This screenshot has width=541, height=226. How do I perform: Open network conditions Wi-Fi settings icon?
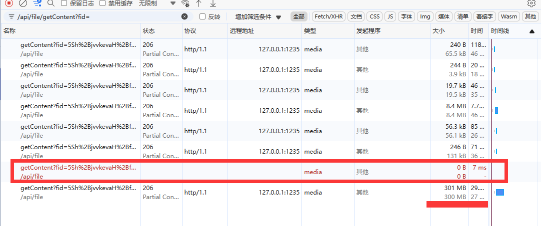coord(185,3)
